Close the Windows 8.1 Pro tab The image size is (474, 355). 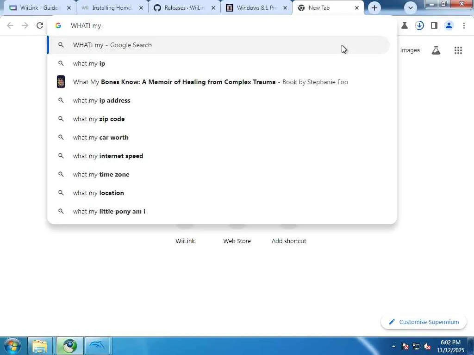[x=285, y=8]
